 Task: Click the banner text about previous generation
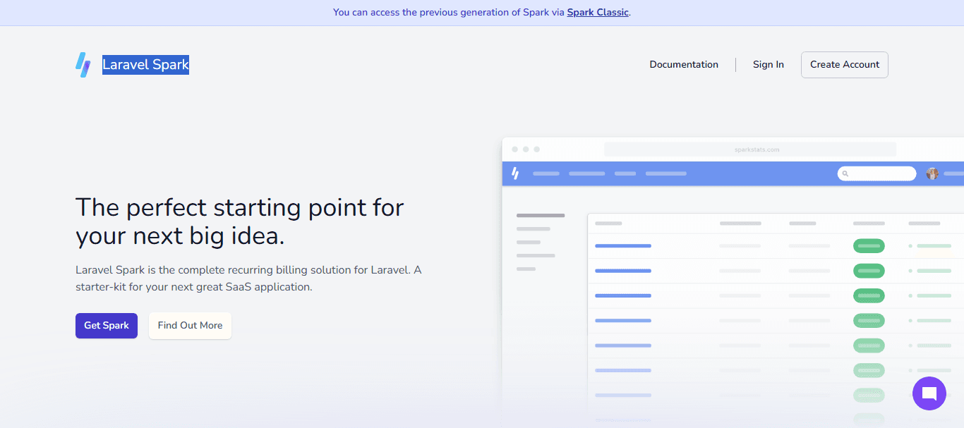(482, 12)
